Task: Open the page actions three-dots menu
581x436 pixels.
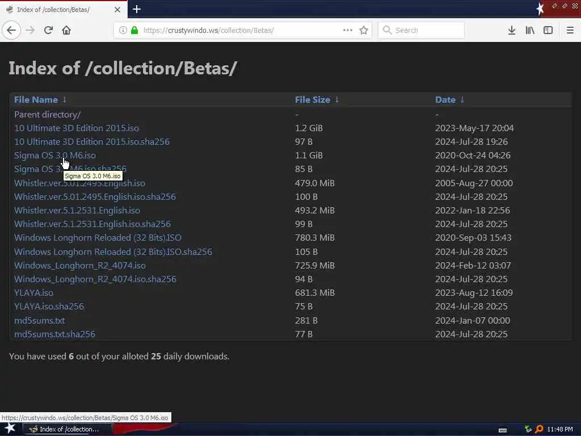Action: (348, 30)
